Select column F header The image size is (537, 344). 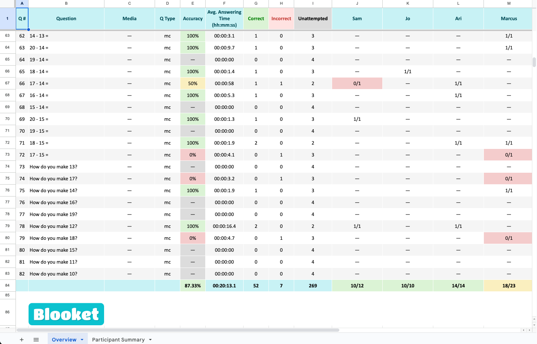[224, 4]
